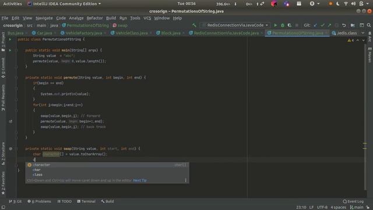Click Git Update Project arrow icon
373x210 pixels.
click(315, 25)
